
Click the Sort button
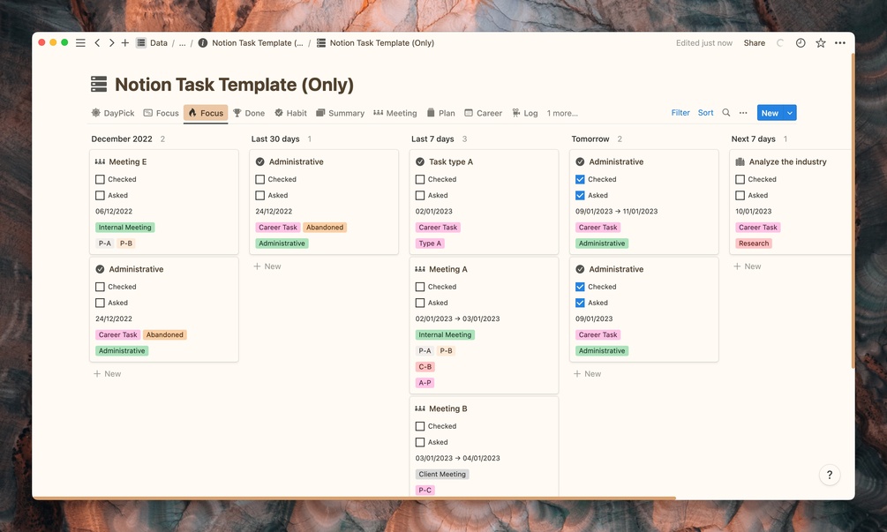[705, 113]
